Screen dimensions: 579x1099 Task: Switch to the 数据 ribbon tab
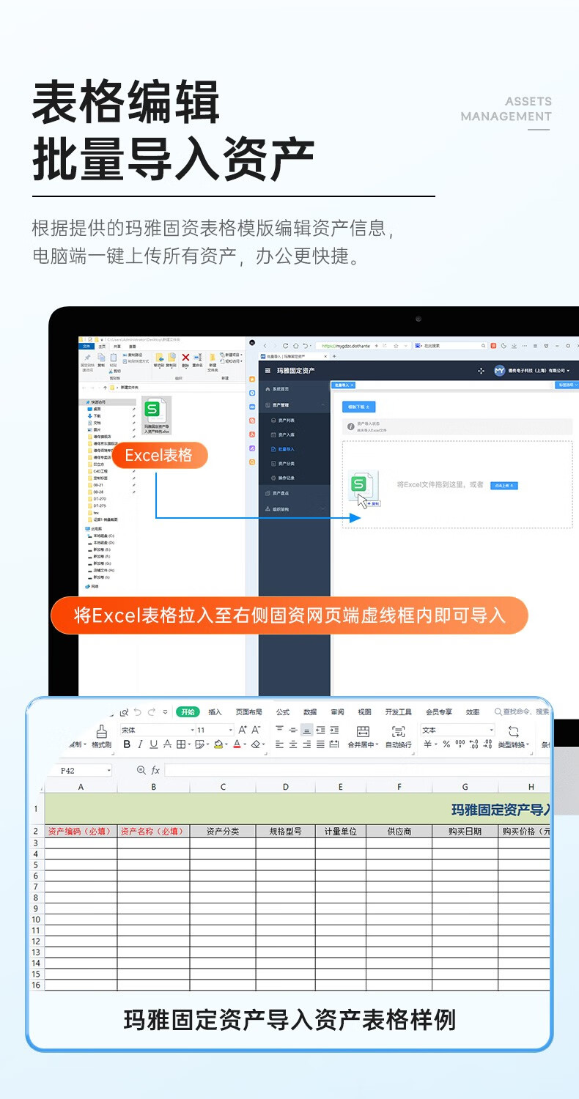click(x=310, y=711)
